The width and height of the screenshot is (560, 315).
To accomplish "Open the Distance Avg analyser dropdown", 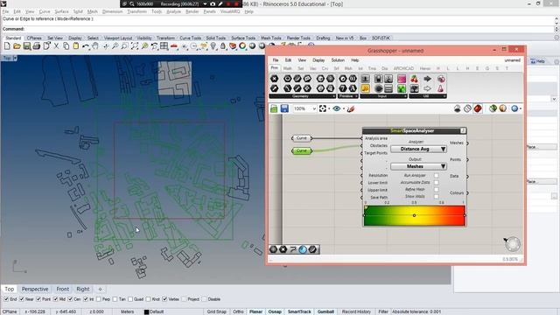I will (x=418, y=149).
